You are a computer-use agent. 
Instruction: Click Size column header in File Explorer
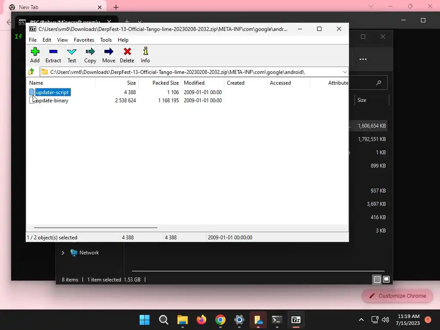[x=372, y=100]
